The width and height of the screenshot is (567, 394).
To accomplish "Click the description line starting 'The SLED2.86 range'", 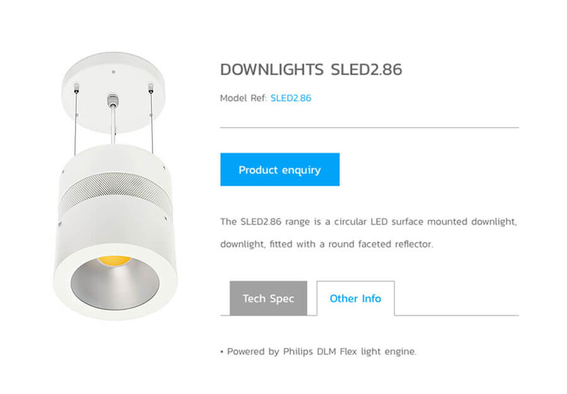I will point(369,222).
